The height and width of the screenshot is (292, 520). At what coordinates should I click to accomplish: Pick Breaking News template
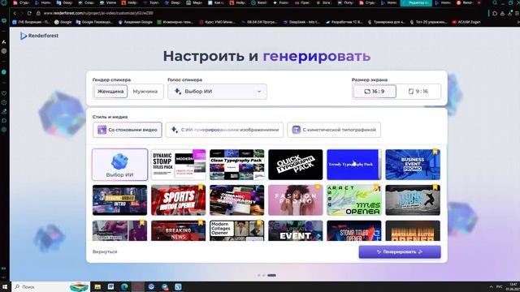tap(179, 230)
